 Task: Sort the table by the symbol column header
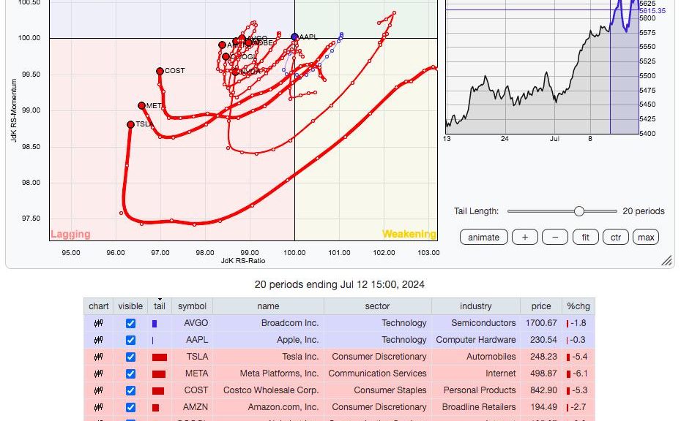click(x=192, y=306)
